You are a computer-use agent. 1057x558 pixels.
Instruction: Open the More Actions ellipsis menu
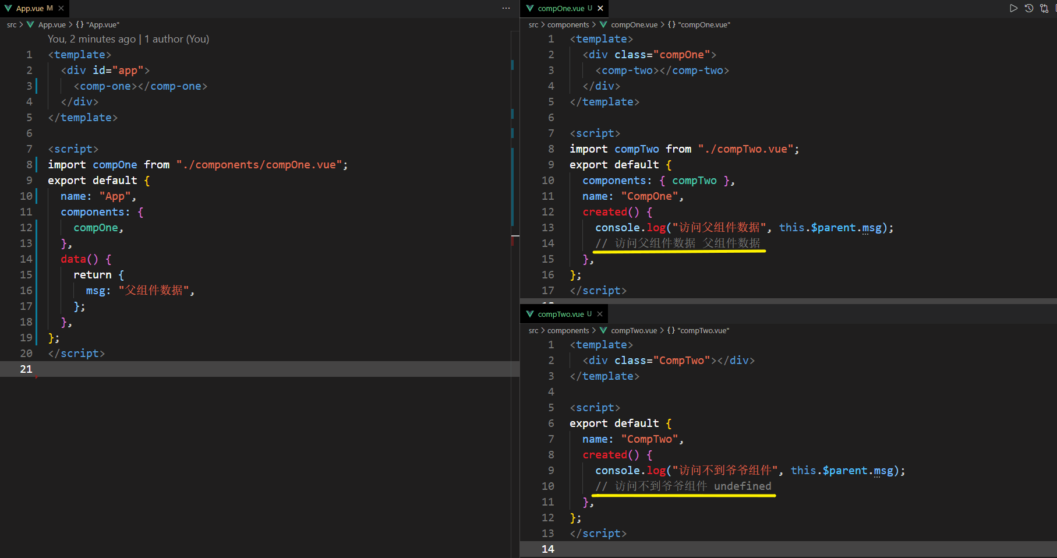coord(506,8)
